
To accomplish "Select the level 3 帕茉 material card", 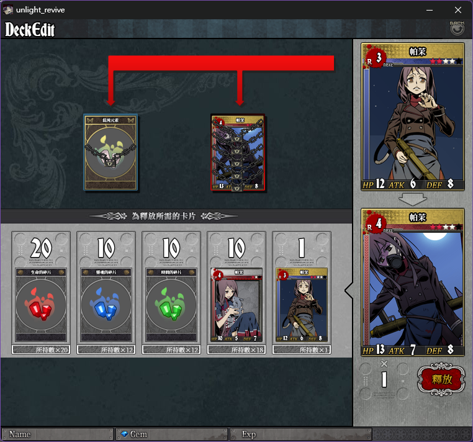I will pyautogui.click(x=302, y=305).
